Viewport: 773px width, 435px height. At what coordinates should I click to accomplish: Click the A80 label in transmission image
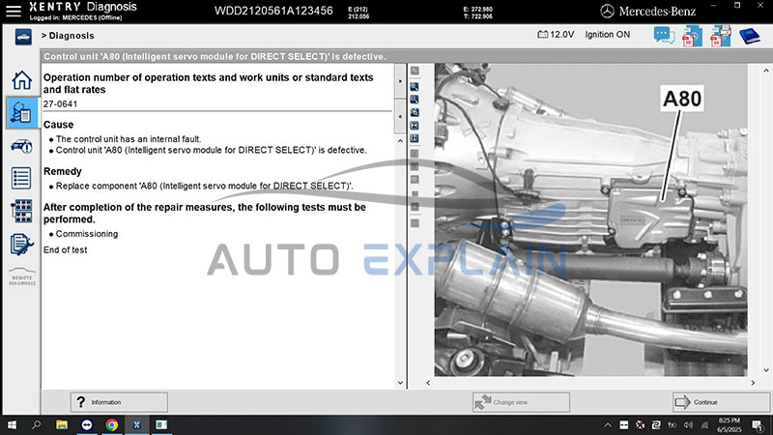(x=682, y=99)
